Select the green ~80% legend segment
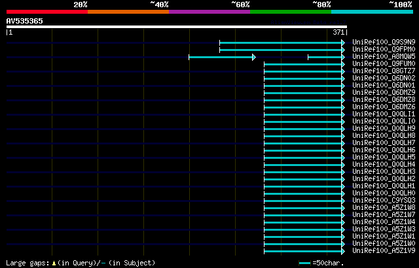This screenshot has height=268, width=419. click(291, 12)
